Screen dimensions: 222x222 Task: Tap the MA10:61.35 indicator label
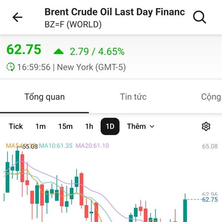click(x=56, y=146)
